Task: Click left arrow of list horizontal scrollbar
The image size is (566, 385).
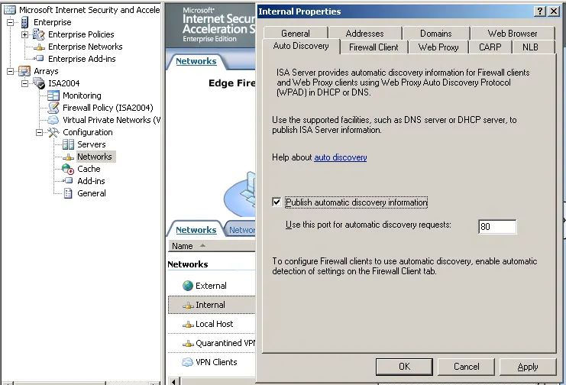Action: [174, 381]
